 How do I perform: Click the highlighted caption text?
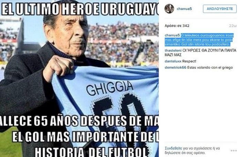click(199, 40)
